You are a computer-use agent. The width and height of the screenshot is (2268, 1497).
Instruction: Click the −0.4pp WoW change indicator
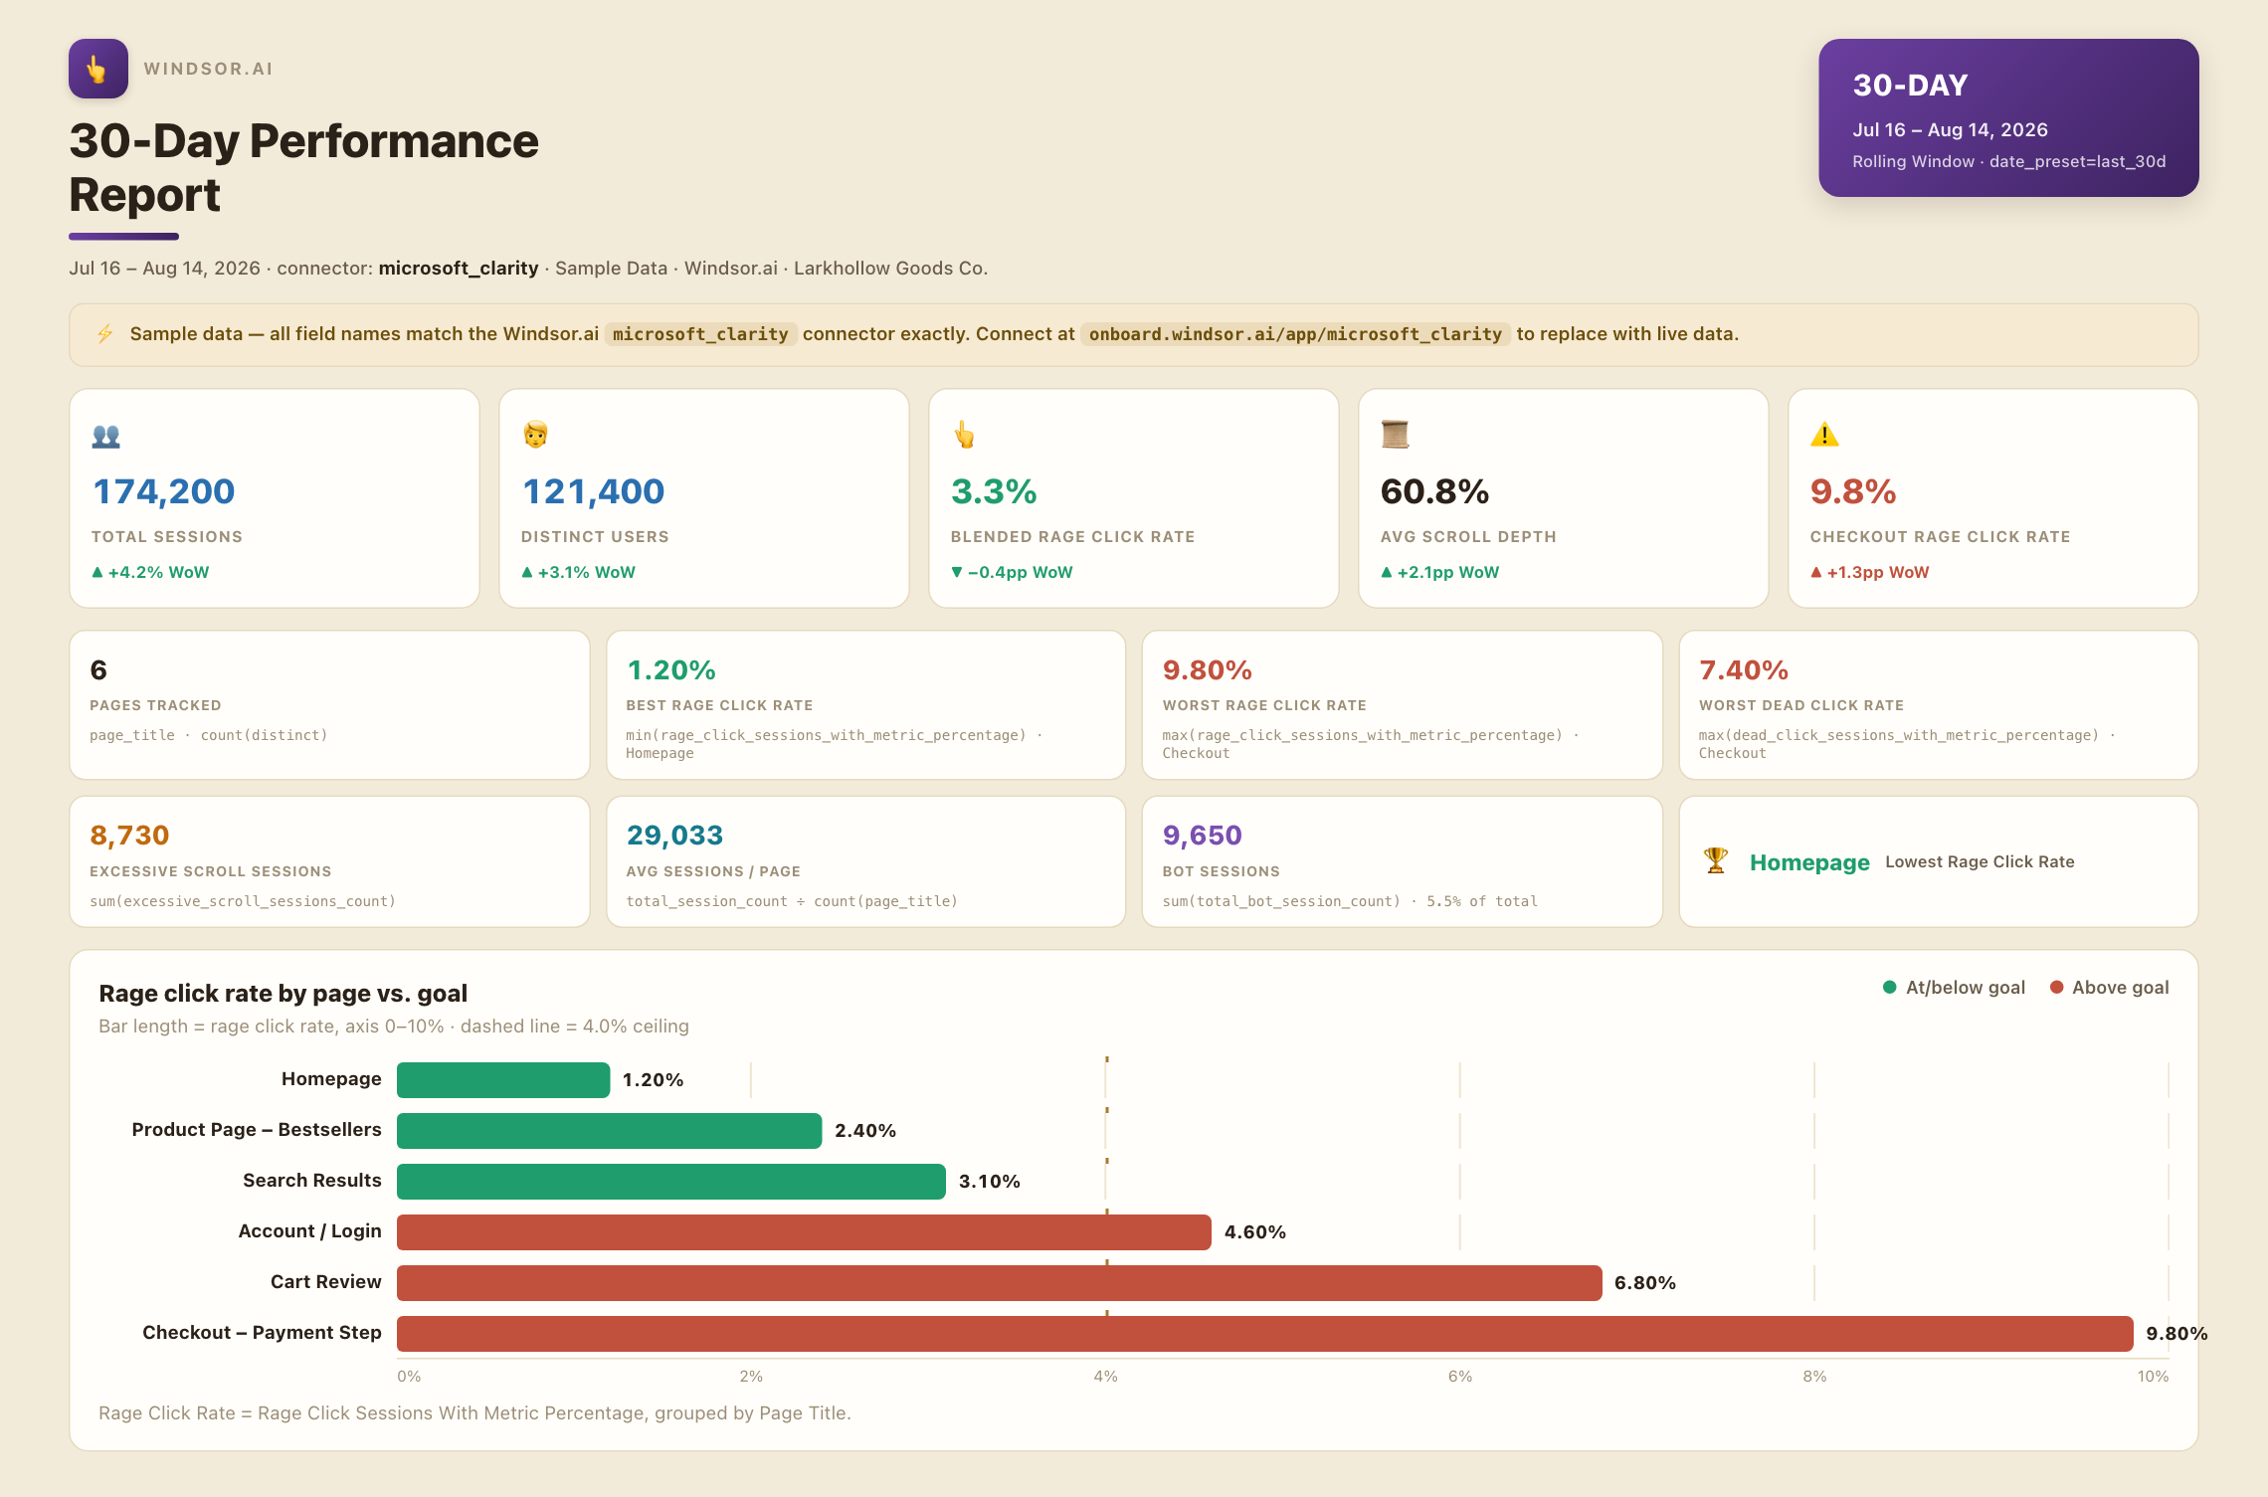click(x=1012, y=572)
